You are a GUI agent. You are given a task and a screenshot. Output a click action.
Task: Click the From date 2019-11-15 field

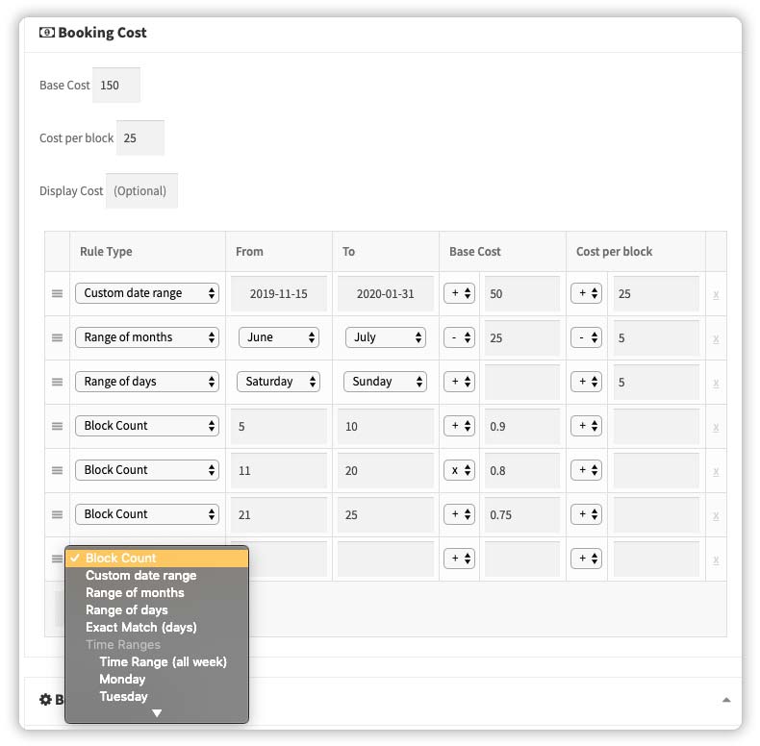coord(279,293)
